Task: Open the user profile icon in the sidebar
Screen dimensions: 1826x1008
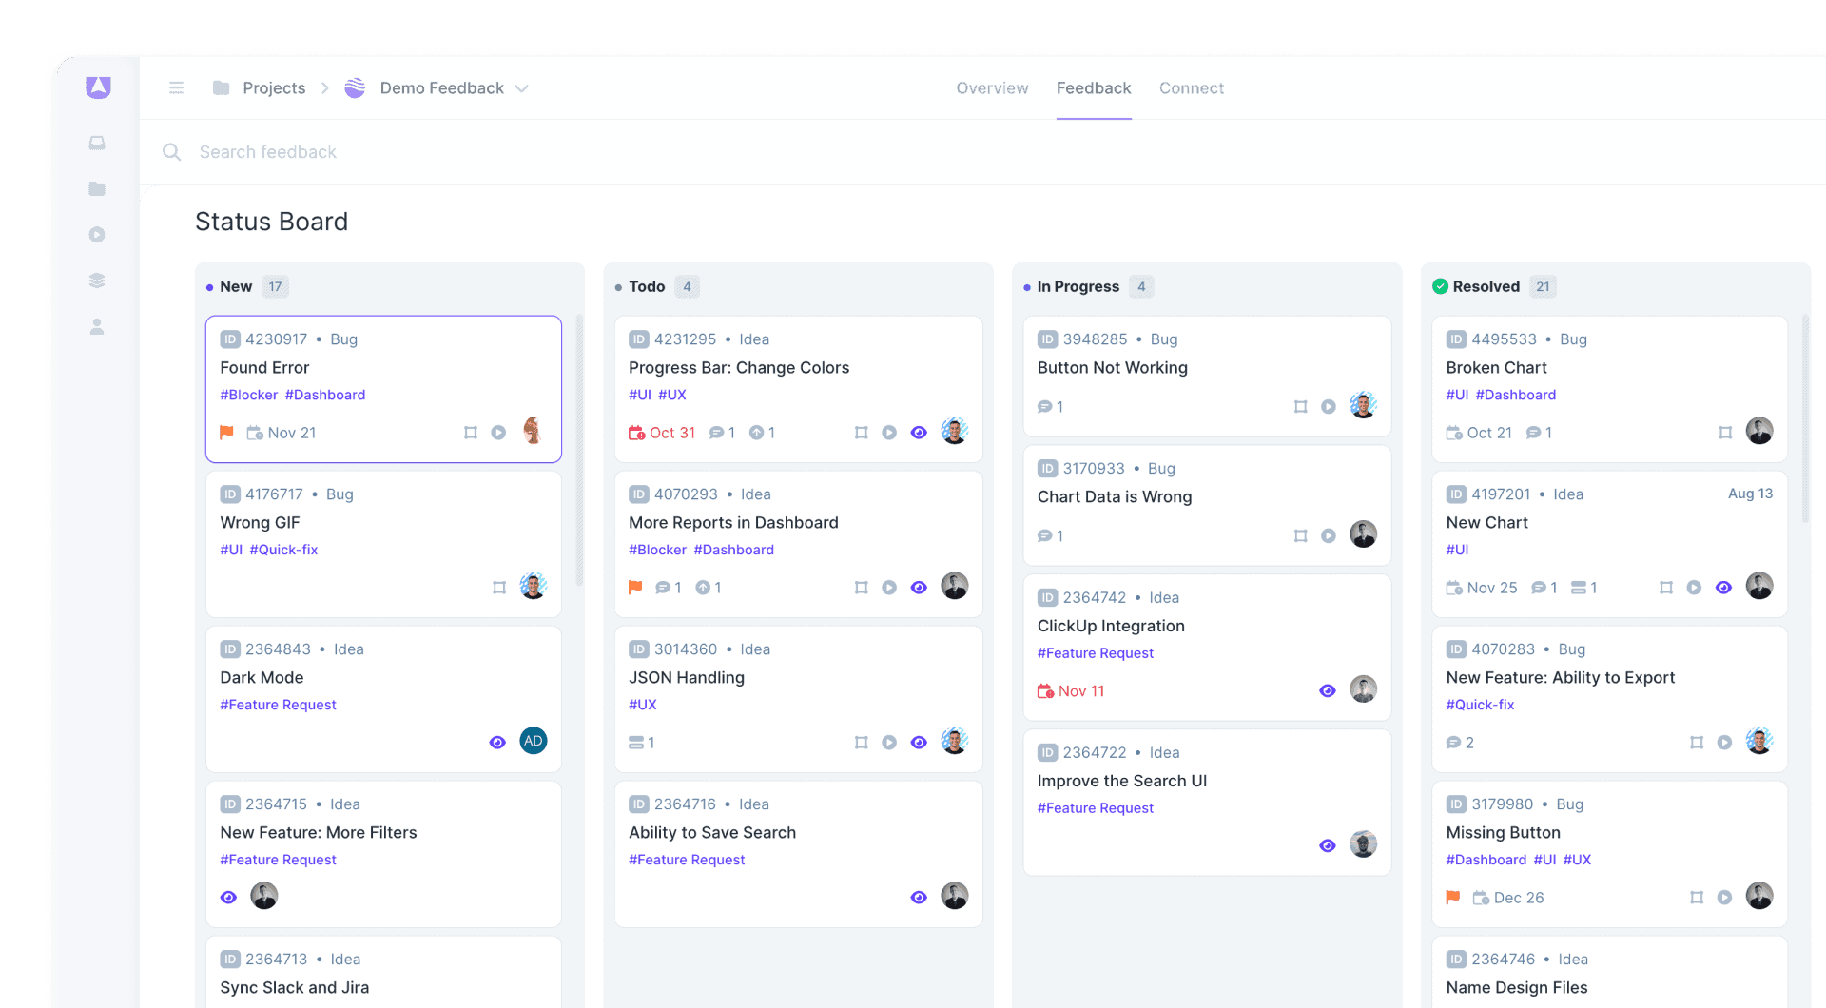Action: [x=96, y=326]
